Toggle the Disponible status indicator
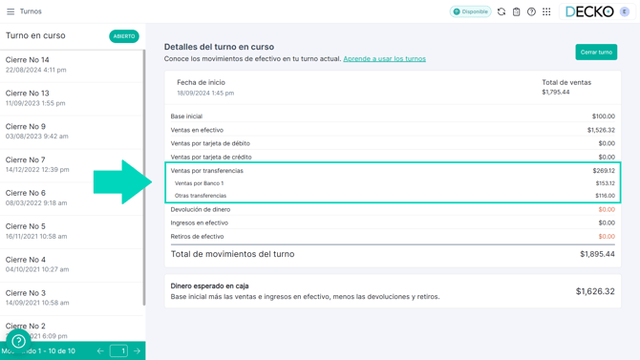640x360 pixels. click(471, 11)
